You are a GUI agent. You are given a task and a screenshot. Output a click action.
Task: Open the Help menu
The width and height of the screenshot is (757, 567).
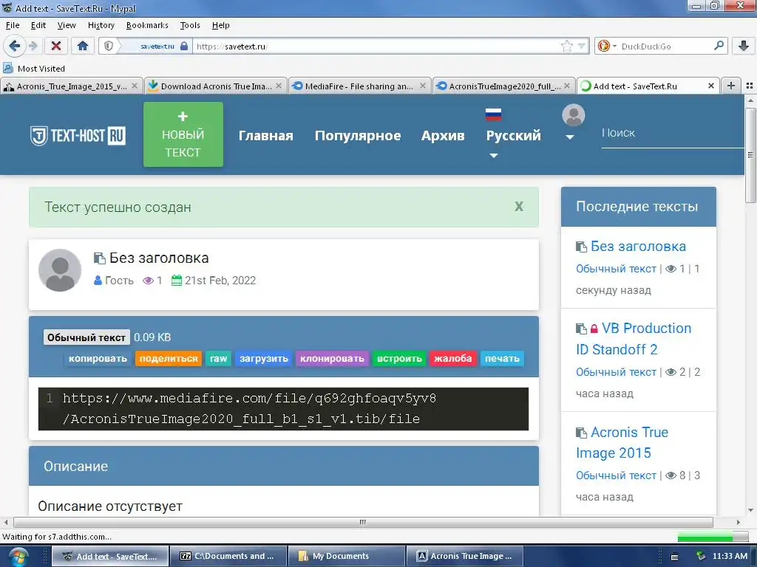pos(220,25)
